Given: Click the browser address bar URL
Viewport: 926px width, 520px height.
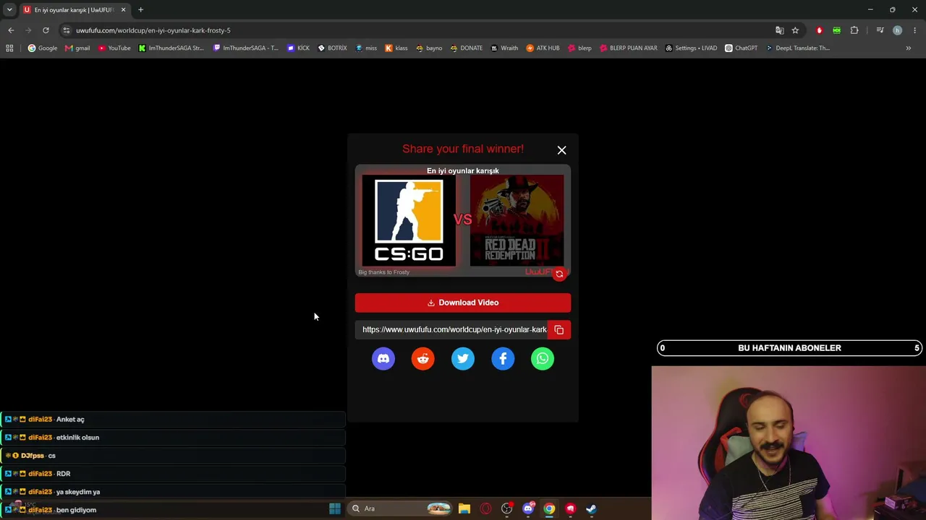Looking at the screenshot, I should 153,30.
